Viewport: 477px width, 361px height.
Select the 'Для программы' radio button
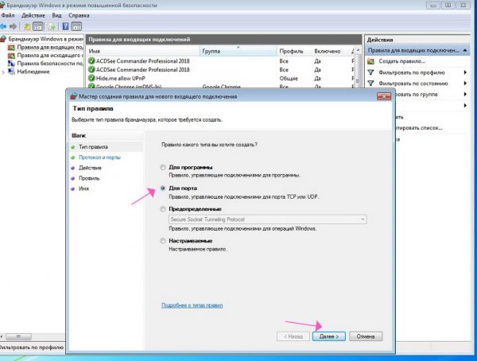click(163, 167)
